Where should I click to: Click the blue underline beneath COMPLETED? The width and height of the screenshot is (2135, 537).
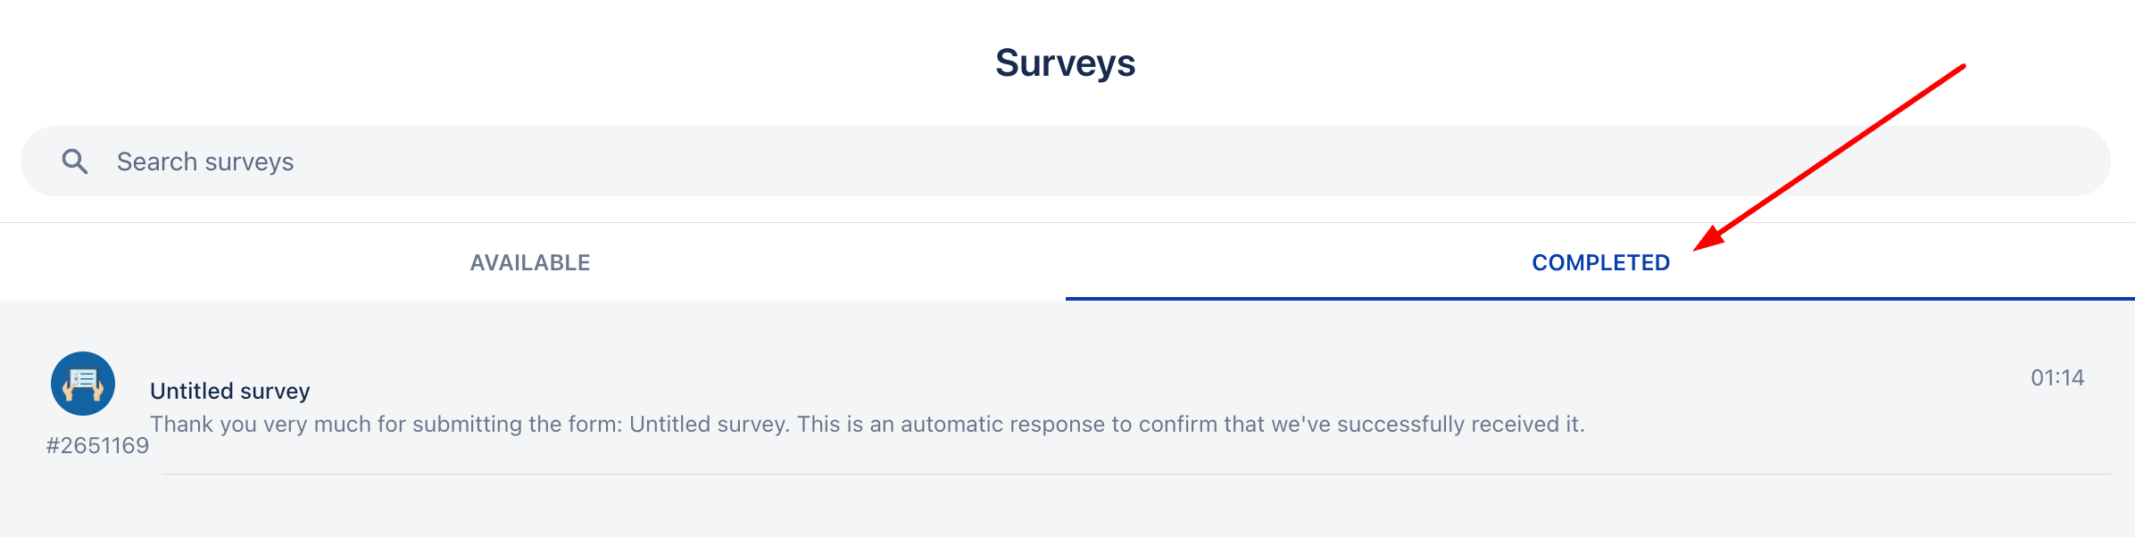tap(1599, 299)
